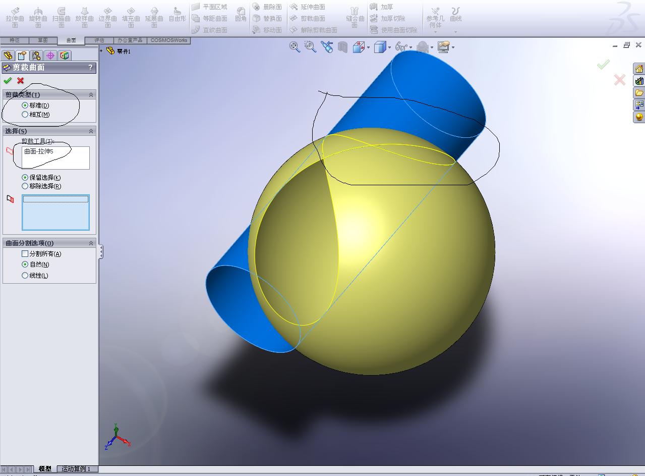Select the 放样曲面 lofted surface tool
Screen dimensions: 645x476
85,17
